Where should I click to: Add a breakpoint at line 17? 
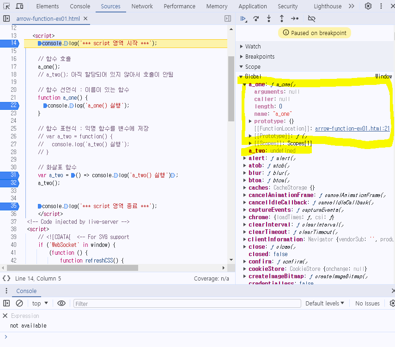(x=13, y=67)
